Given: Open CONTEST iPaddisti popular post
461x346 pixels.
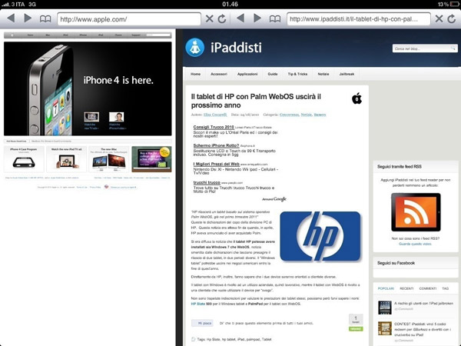Looking at the screenshot, I should click(x=423, y=329).
